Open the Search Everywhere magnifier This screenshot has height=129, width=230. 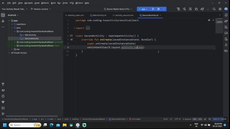click(x=214, y=9)
